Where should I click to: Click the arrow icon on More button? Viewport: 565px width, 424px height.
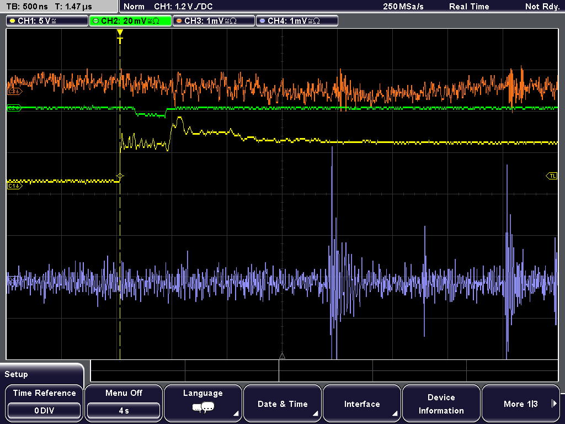[554, 404]
